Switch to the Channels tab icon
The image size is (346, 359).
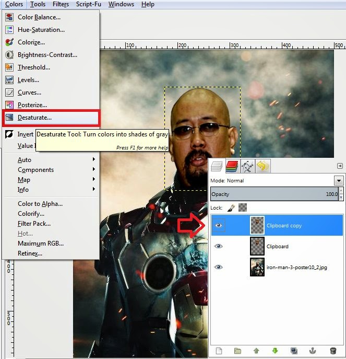[x=232, y=166]
